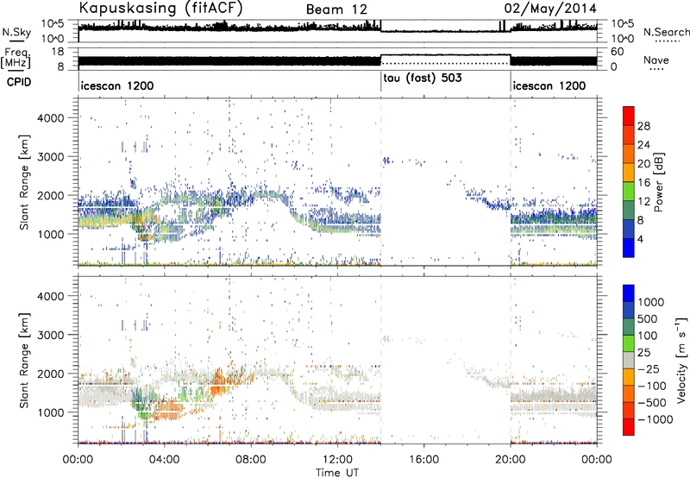
Task: Click the "04:00" time axis tick label
Action: click(x=165, y=460)
